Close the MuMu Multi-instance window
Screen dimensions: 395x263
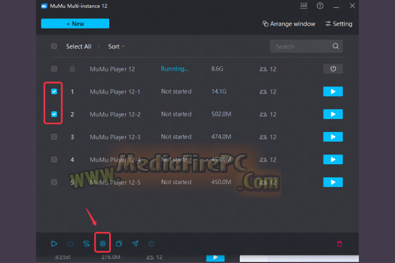(x=352, y=6)
